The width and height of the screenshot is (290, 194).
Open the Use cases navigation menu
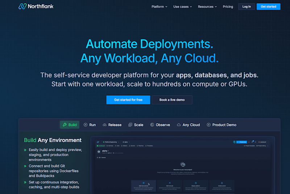click(x=183, y=7)
